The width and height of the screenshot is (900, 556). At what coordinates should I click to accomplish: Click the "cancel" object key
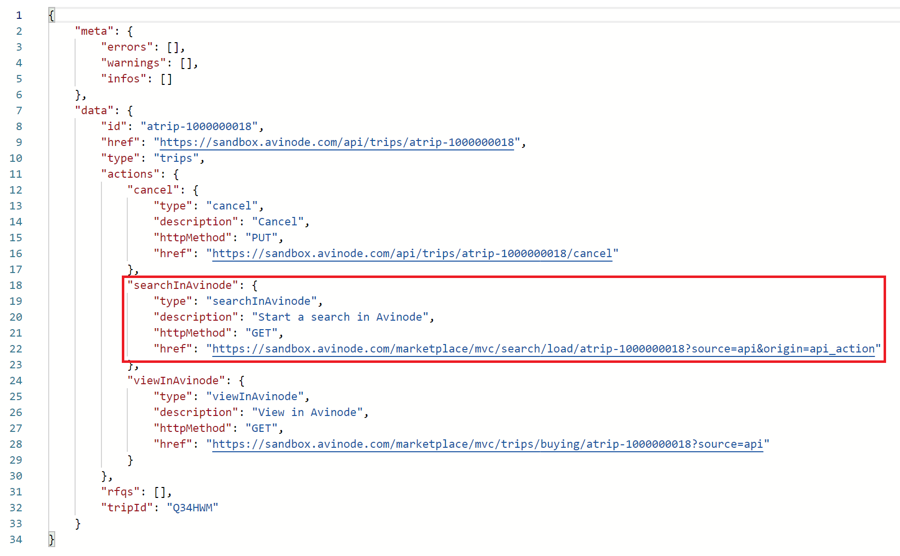153,190
